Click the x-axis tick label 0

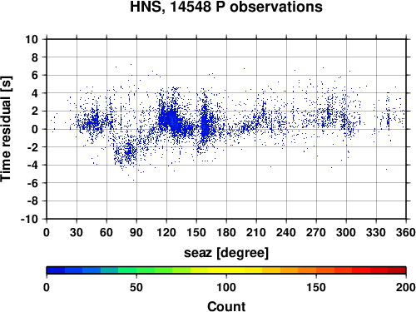click(47, 232)
